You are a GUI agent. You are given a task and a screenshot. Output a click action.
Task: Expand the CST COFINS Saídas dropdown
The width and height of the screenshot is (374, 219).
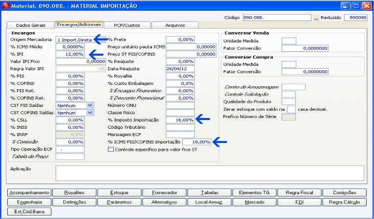click(x=90, y=113)
